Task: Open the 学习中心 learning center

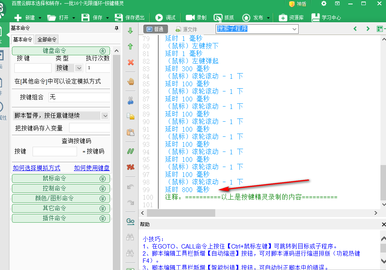Action: click(x=326, y=17)
